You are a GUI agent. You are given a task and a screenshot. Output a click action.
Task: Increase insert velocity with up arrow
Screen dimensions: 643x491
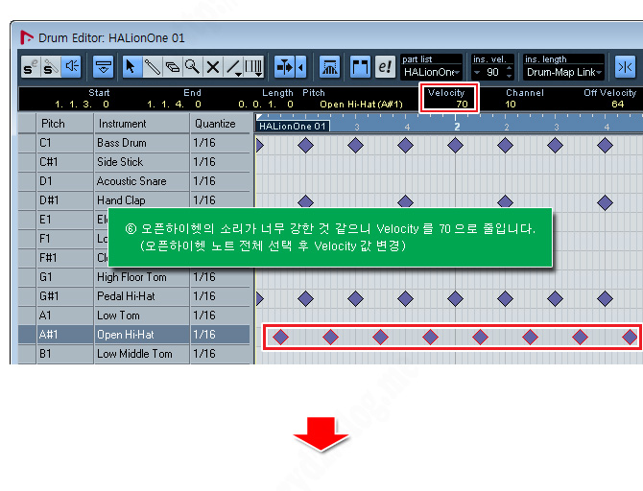tap(509, 68)
